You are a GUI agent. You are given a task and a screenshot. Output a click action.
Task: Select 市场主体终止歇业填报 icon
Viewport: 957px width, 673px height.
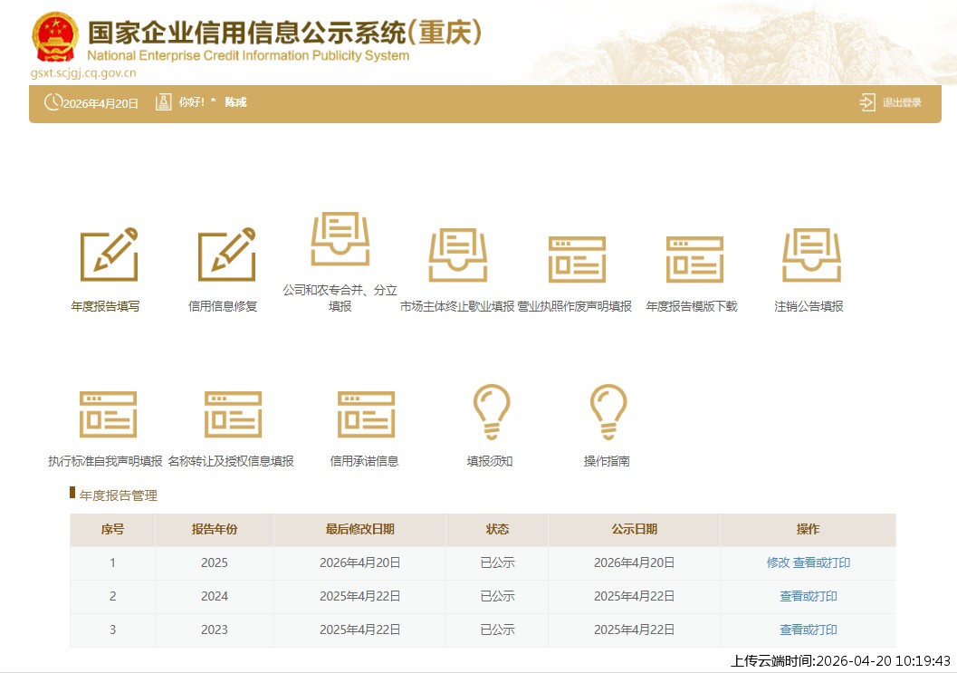[x=457, y=255]
